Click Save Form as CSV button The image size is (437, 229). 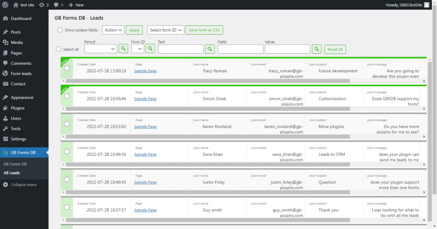[x=204, y=30]
